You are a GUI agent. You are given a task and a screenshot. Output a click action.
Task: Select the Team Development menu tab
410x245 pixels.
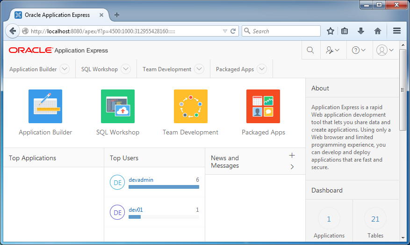click(167, 69)
